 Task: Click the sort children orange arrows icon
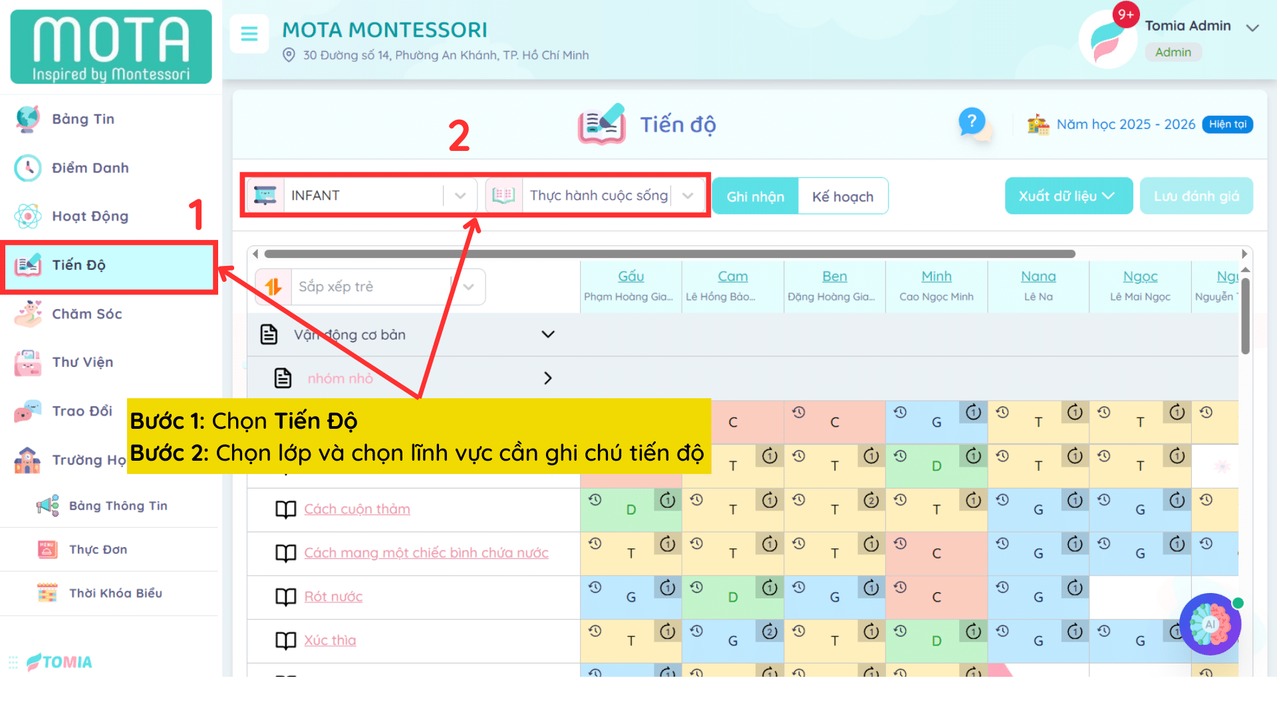[273, 287]
